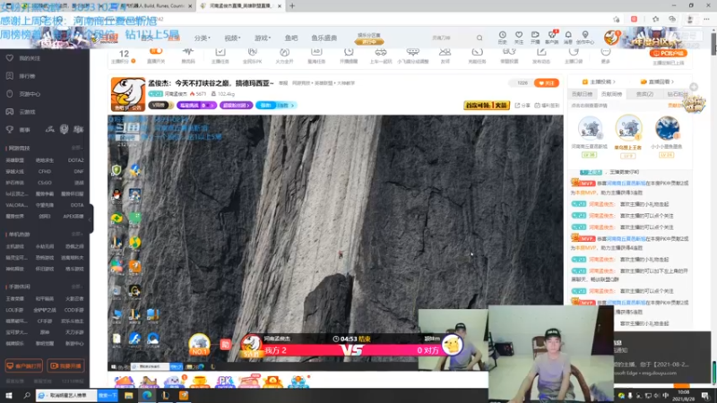
Task: Collapse the left sidebar using the arrow handle
Action: coord(91,219)
